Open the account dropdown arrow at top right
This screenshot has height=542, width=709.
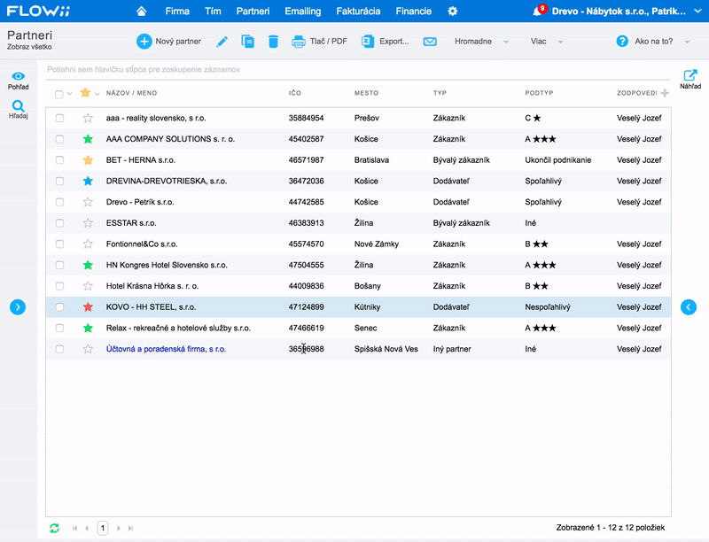(697, 12)
